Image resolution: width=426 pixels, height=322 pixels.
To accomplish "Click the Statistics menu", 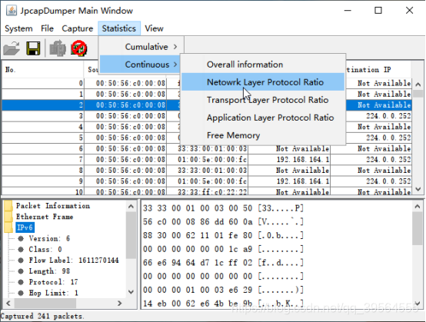I will 119,28.
